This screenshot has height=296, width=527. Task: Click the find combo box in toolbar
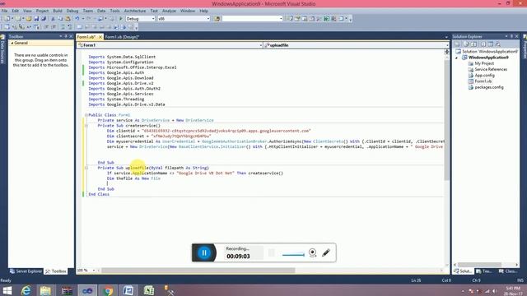253,19
